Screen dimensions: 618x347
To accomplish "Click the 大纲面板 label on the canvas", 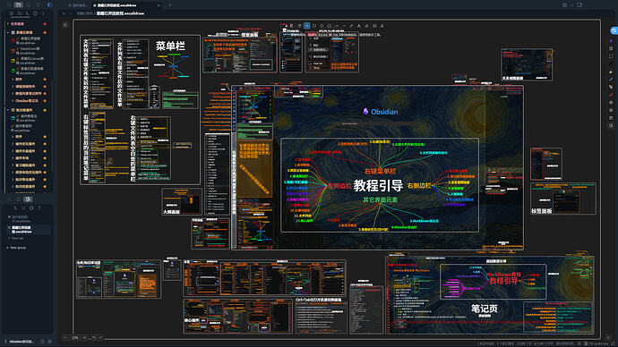I will [x=171, y=212].
